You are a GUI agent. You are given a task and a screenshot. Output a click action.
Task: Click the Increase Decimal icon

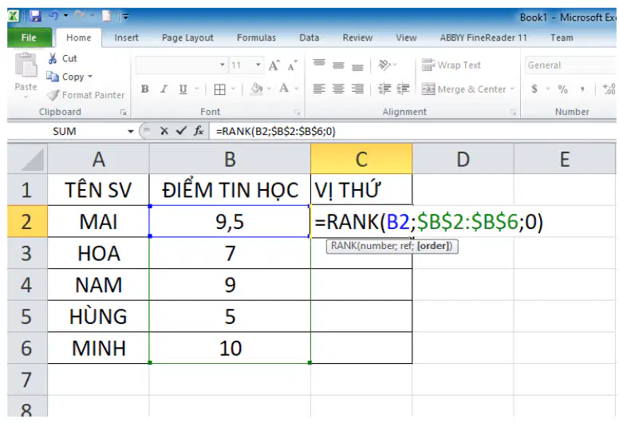click(609, 89)
